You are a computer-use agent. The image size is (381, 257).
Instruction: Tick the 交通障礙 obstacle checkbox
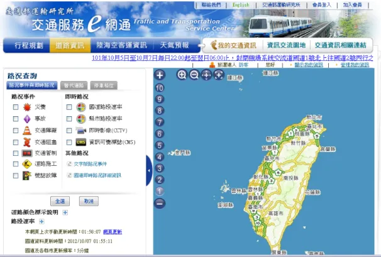point(16,131)
